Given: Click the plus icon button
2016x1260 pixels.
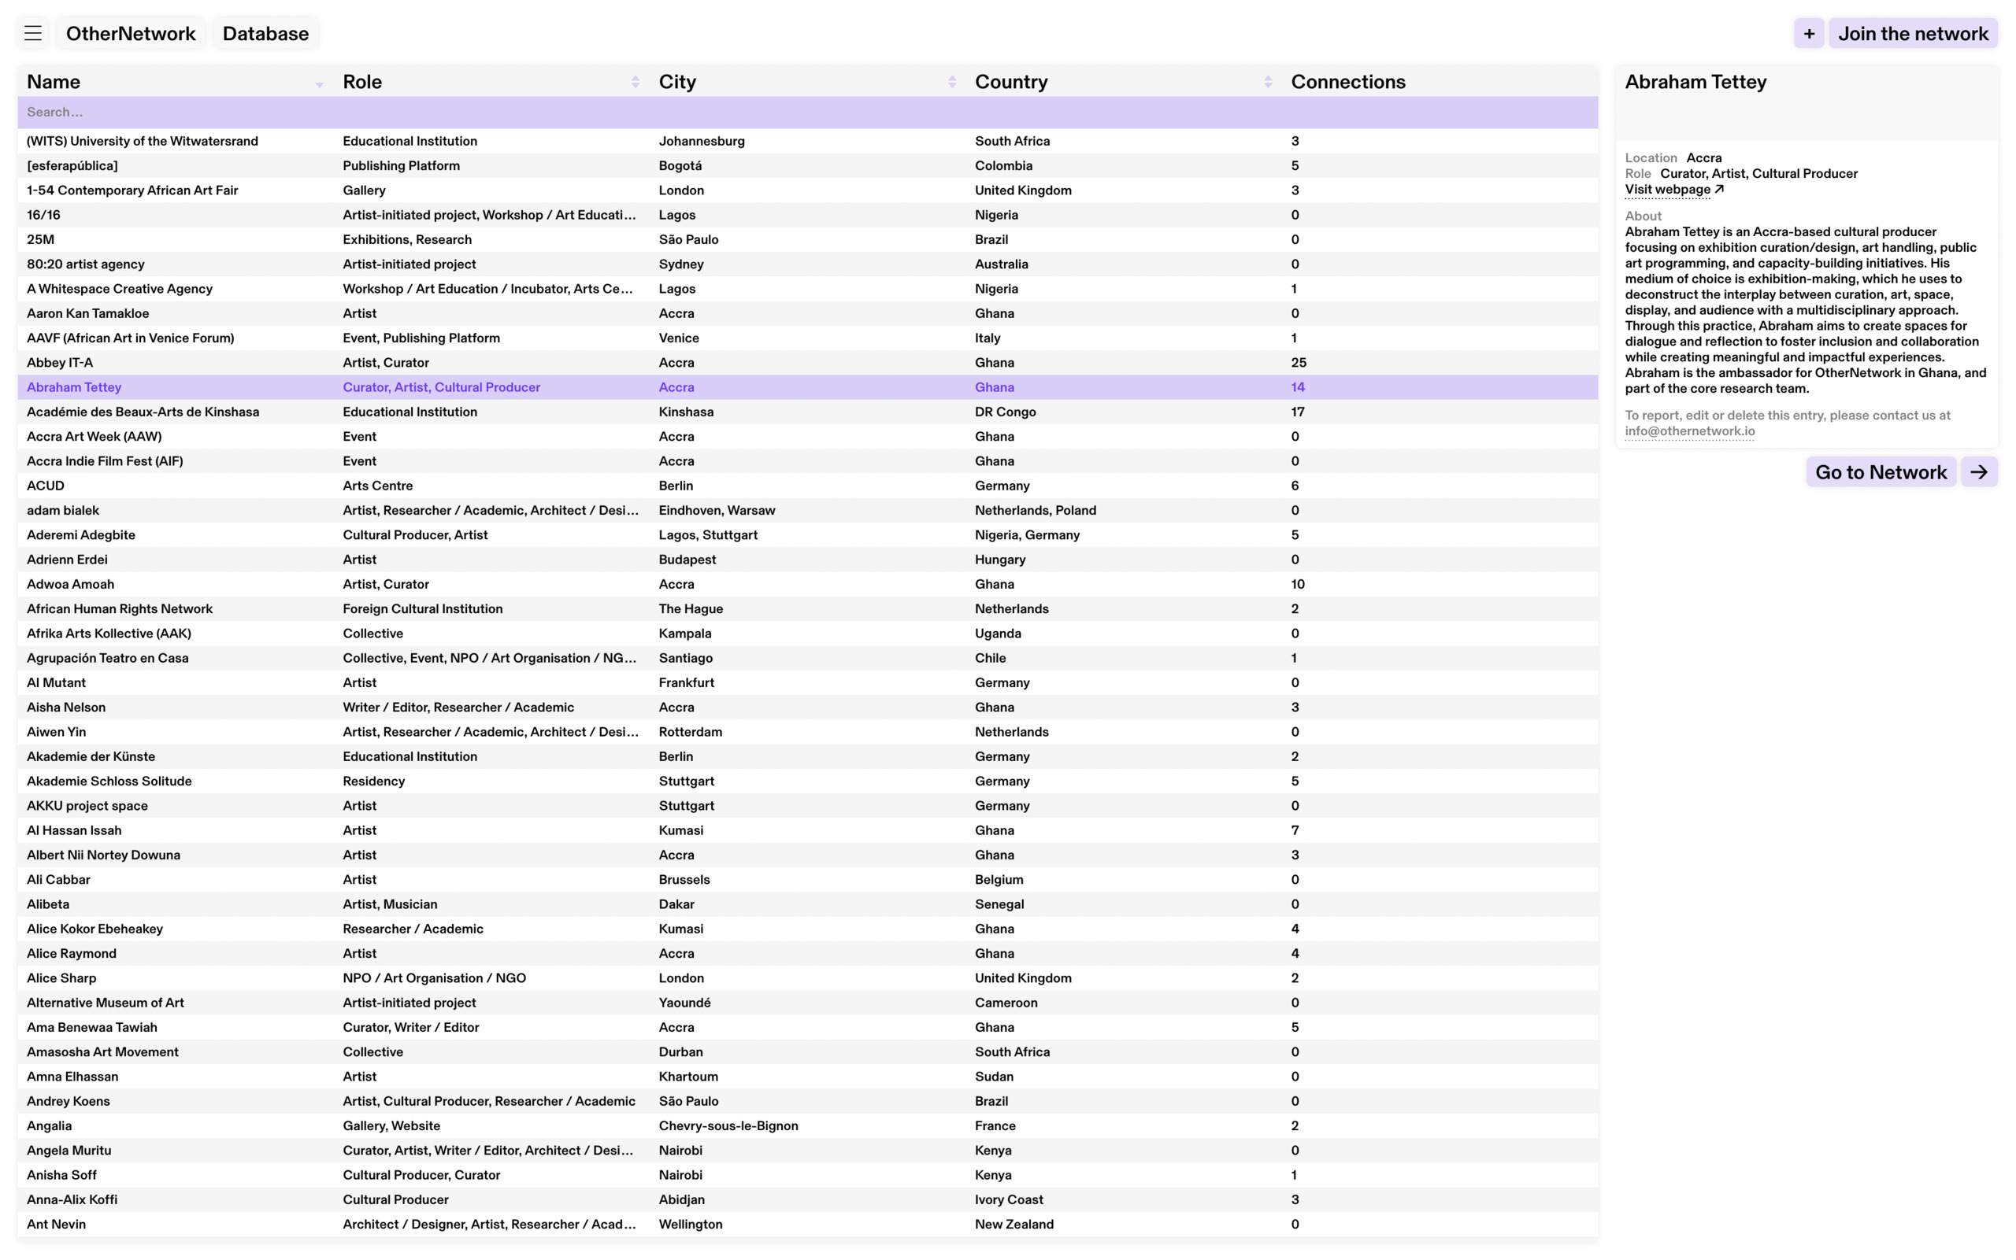Looking at the screenshot, I should pyautogui.click(x=1807, y=33).
